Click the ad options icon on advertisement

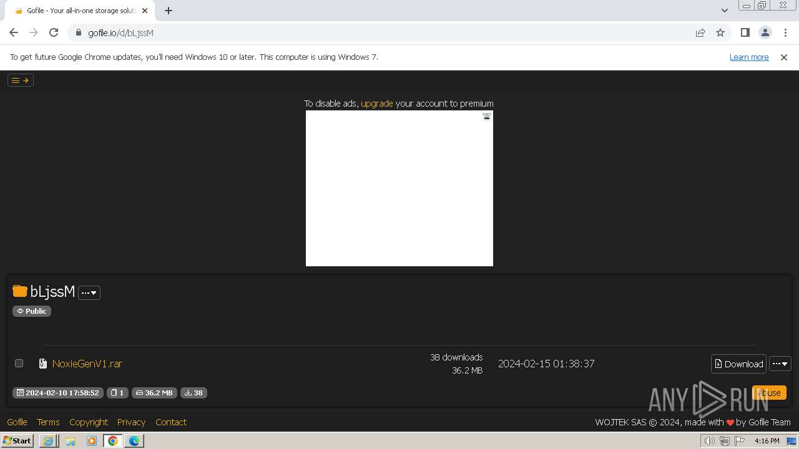[487, 116]
